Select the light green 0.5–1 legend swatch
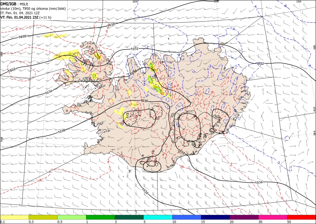Viewport: 316px width, 224px height. (72, 217)
